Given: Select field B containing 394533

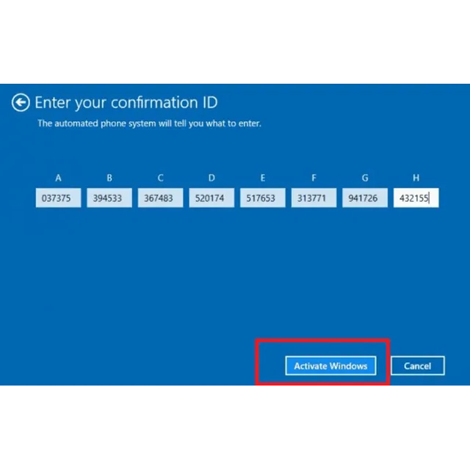Looking at the screenshot, I should coord(109,198).
